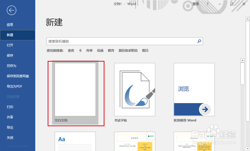Open the 欢迎使用 Word tour template
The height and width of the screenshot is (151, 250).
coord(194,90)
